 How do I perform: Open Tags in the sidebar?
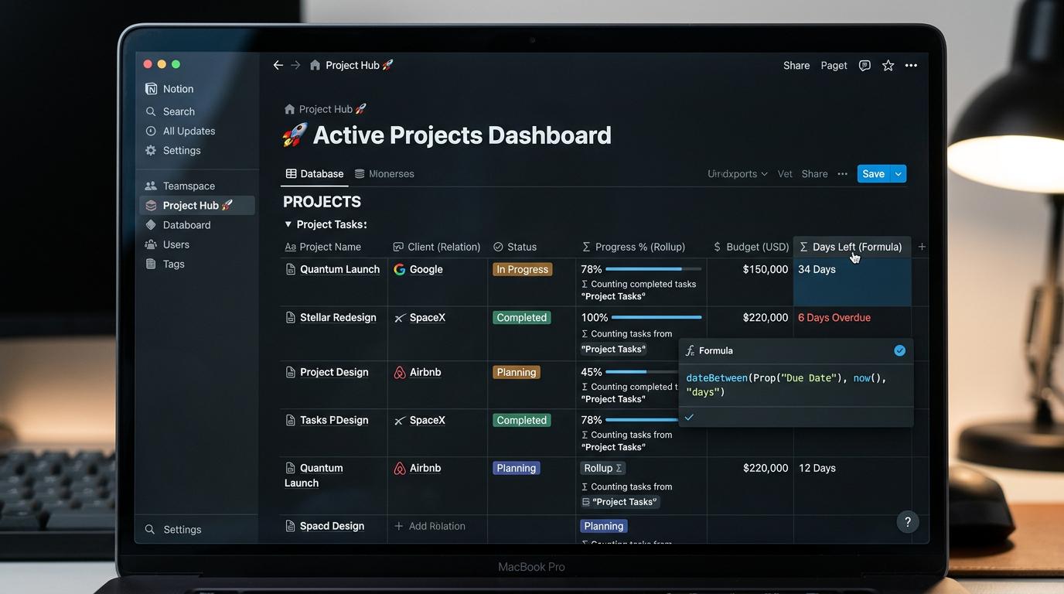[x=165, y=264]
